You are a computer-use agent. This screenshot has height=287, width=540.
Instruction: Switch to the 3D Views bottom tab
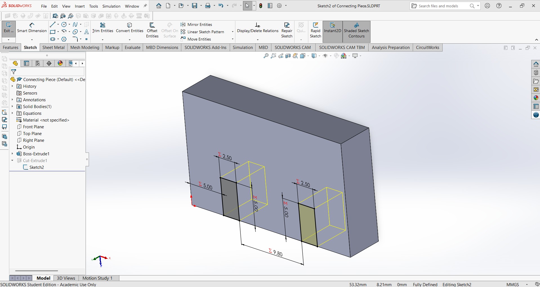(x=66, y=278)
